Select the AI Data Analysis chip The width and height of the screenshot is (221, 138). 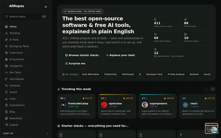[x=176, y=74]
